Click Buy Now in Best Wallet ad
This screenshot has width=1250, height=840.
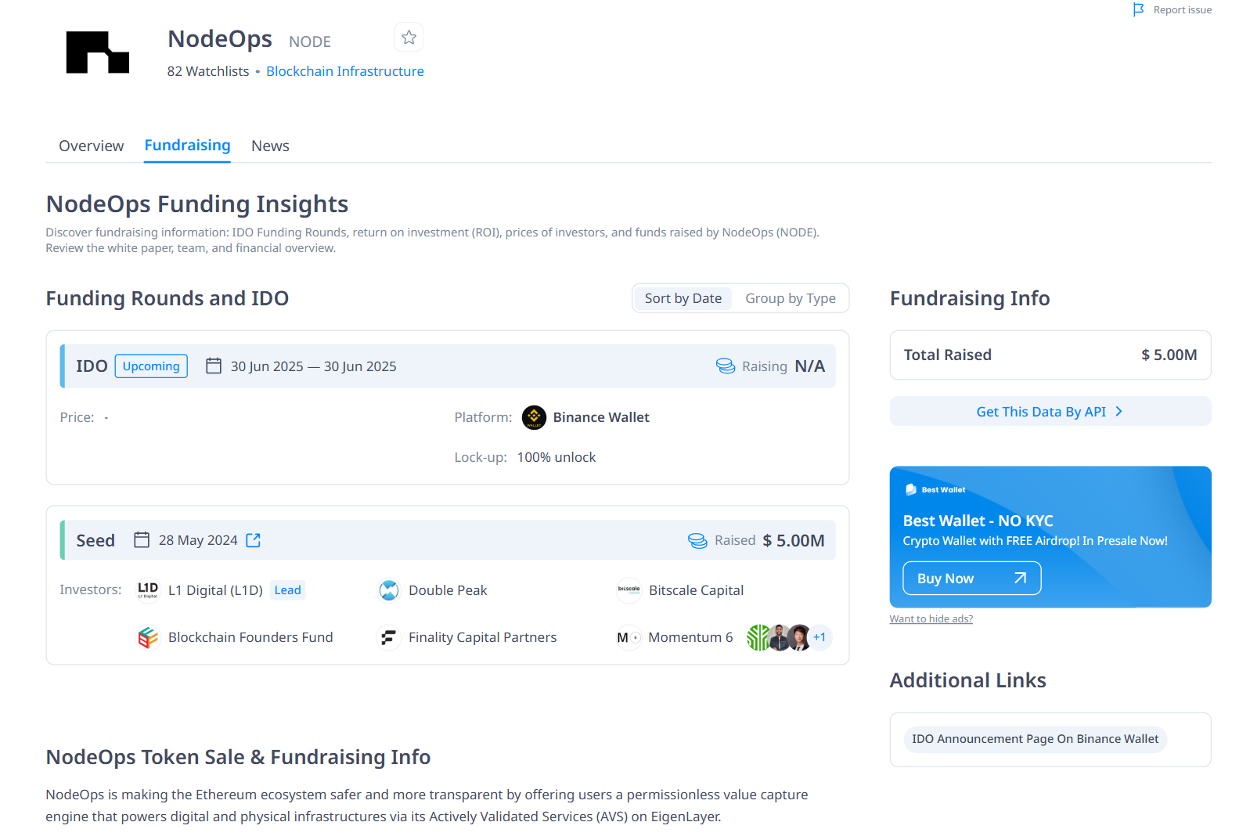[971, 579]
